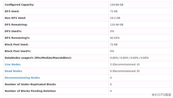Click the 72 KB DFS Used value
The width and height of the screenshot is (173, 98).
point(114,11)
